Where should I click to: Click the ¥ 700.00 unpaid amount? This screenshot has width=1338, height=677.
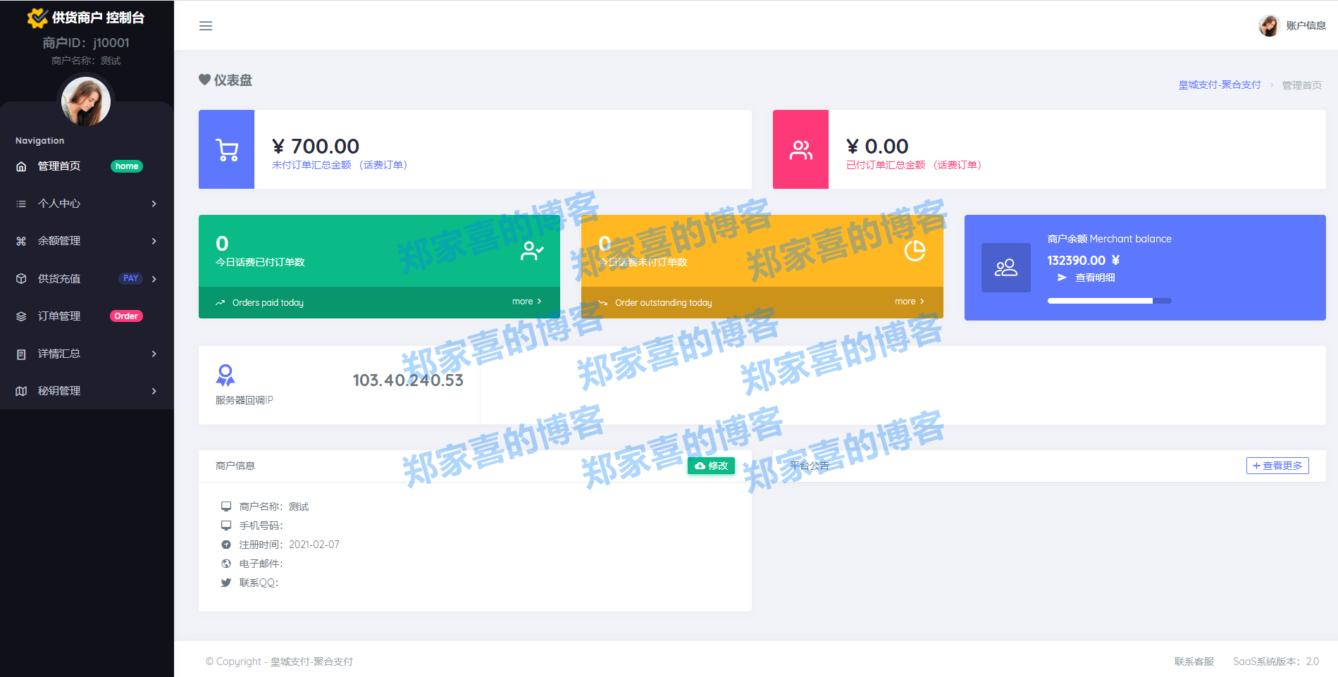316,146
